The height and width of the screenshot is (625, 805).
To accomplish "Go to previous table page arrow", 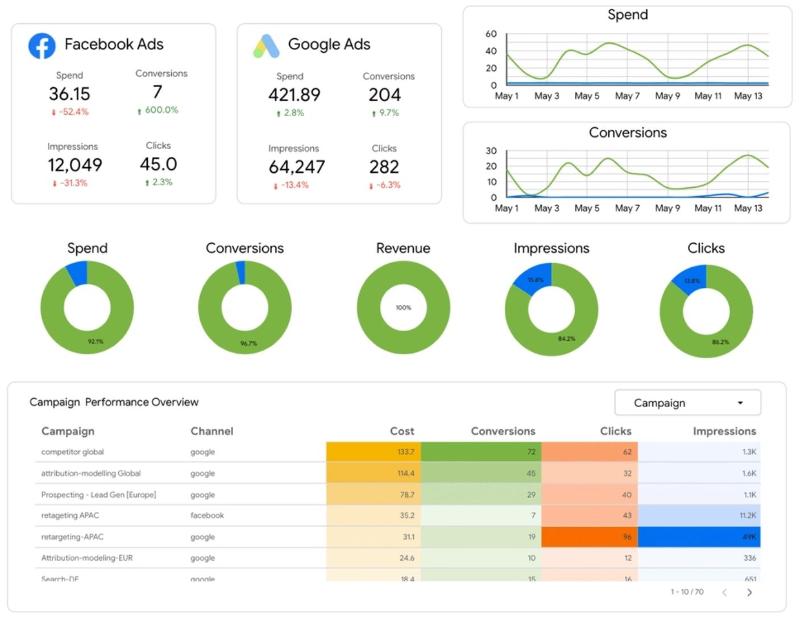I will coord(724,592).
